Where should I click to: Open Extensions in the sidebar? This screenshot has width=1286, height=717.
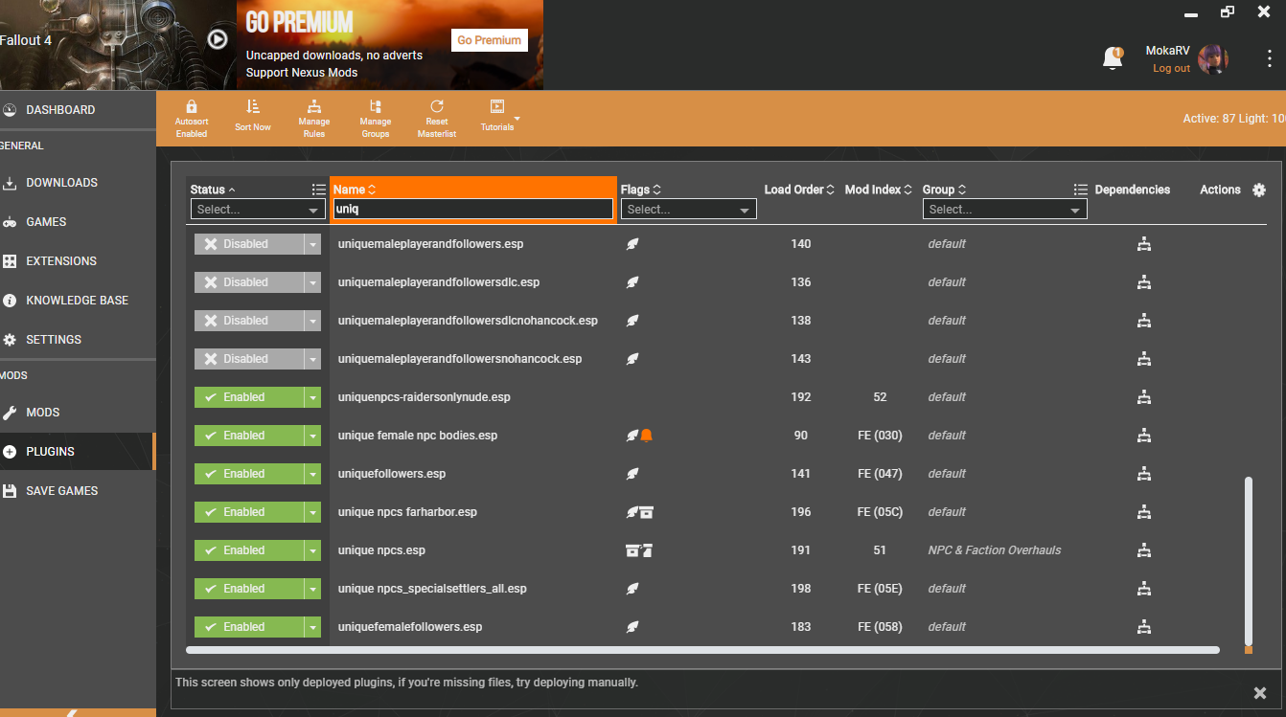click(x=78, y=261)
